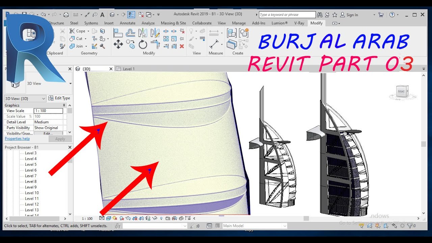The height and width of the screenshot is (243, 432).
Task: Expand the Cope dropdown arrow
Action: tap(88, 31)
